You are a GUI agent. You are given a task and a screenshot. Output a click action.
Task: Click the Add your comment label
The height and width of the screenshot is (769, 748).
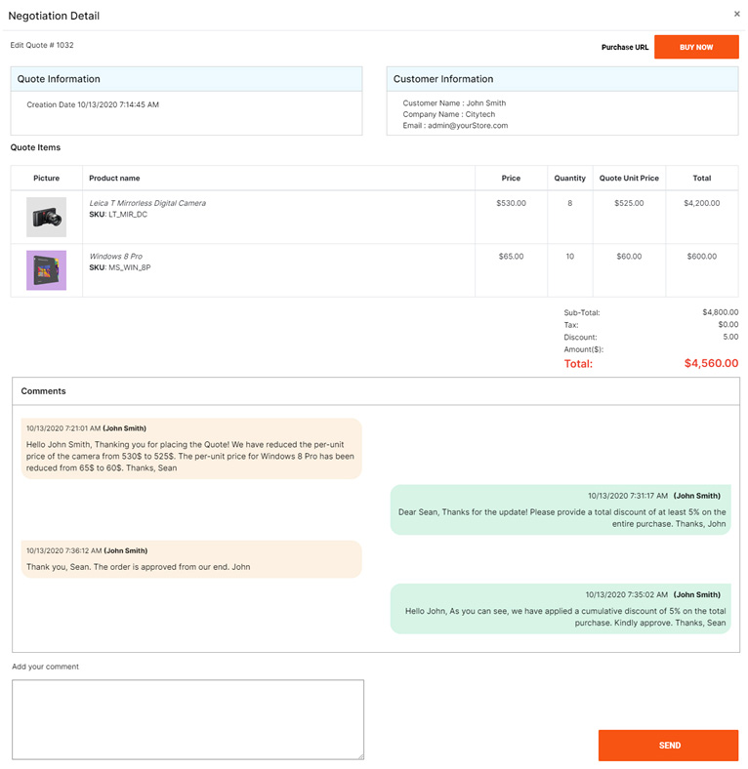coord(45,667)
